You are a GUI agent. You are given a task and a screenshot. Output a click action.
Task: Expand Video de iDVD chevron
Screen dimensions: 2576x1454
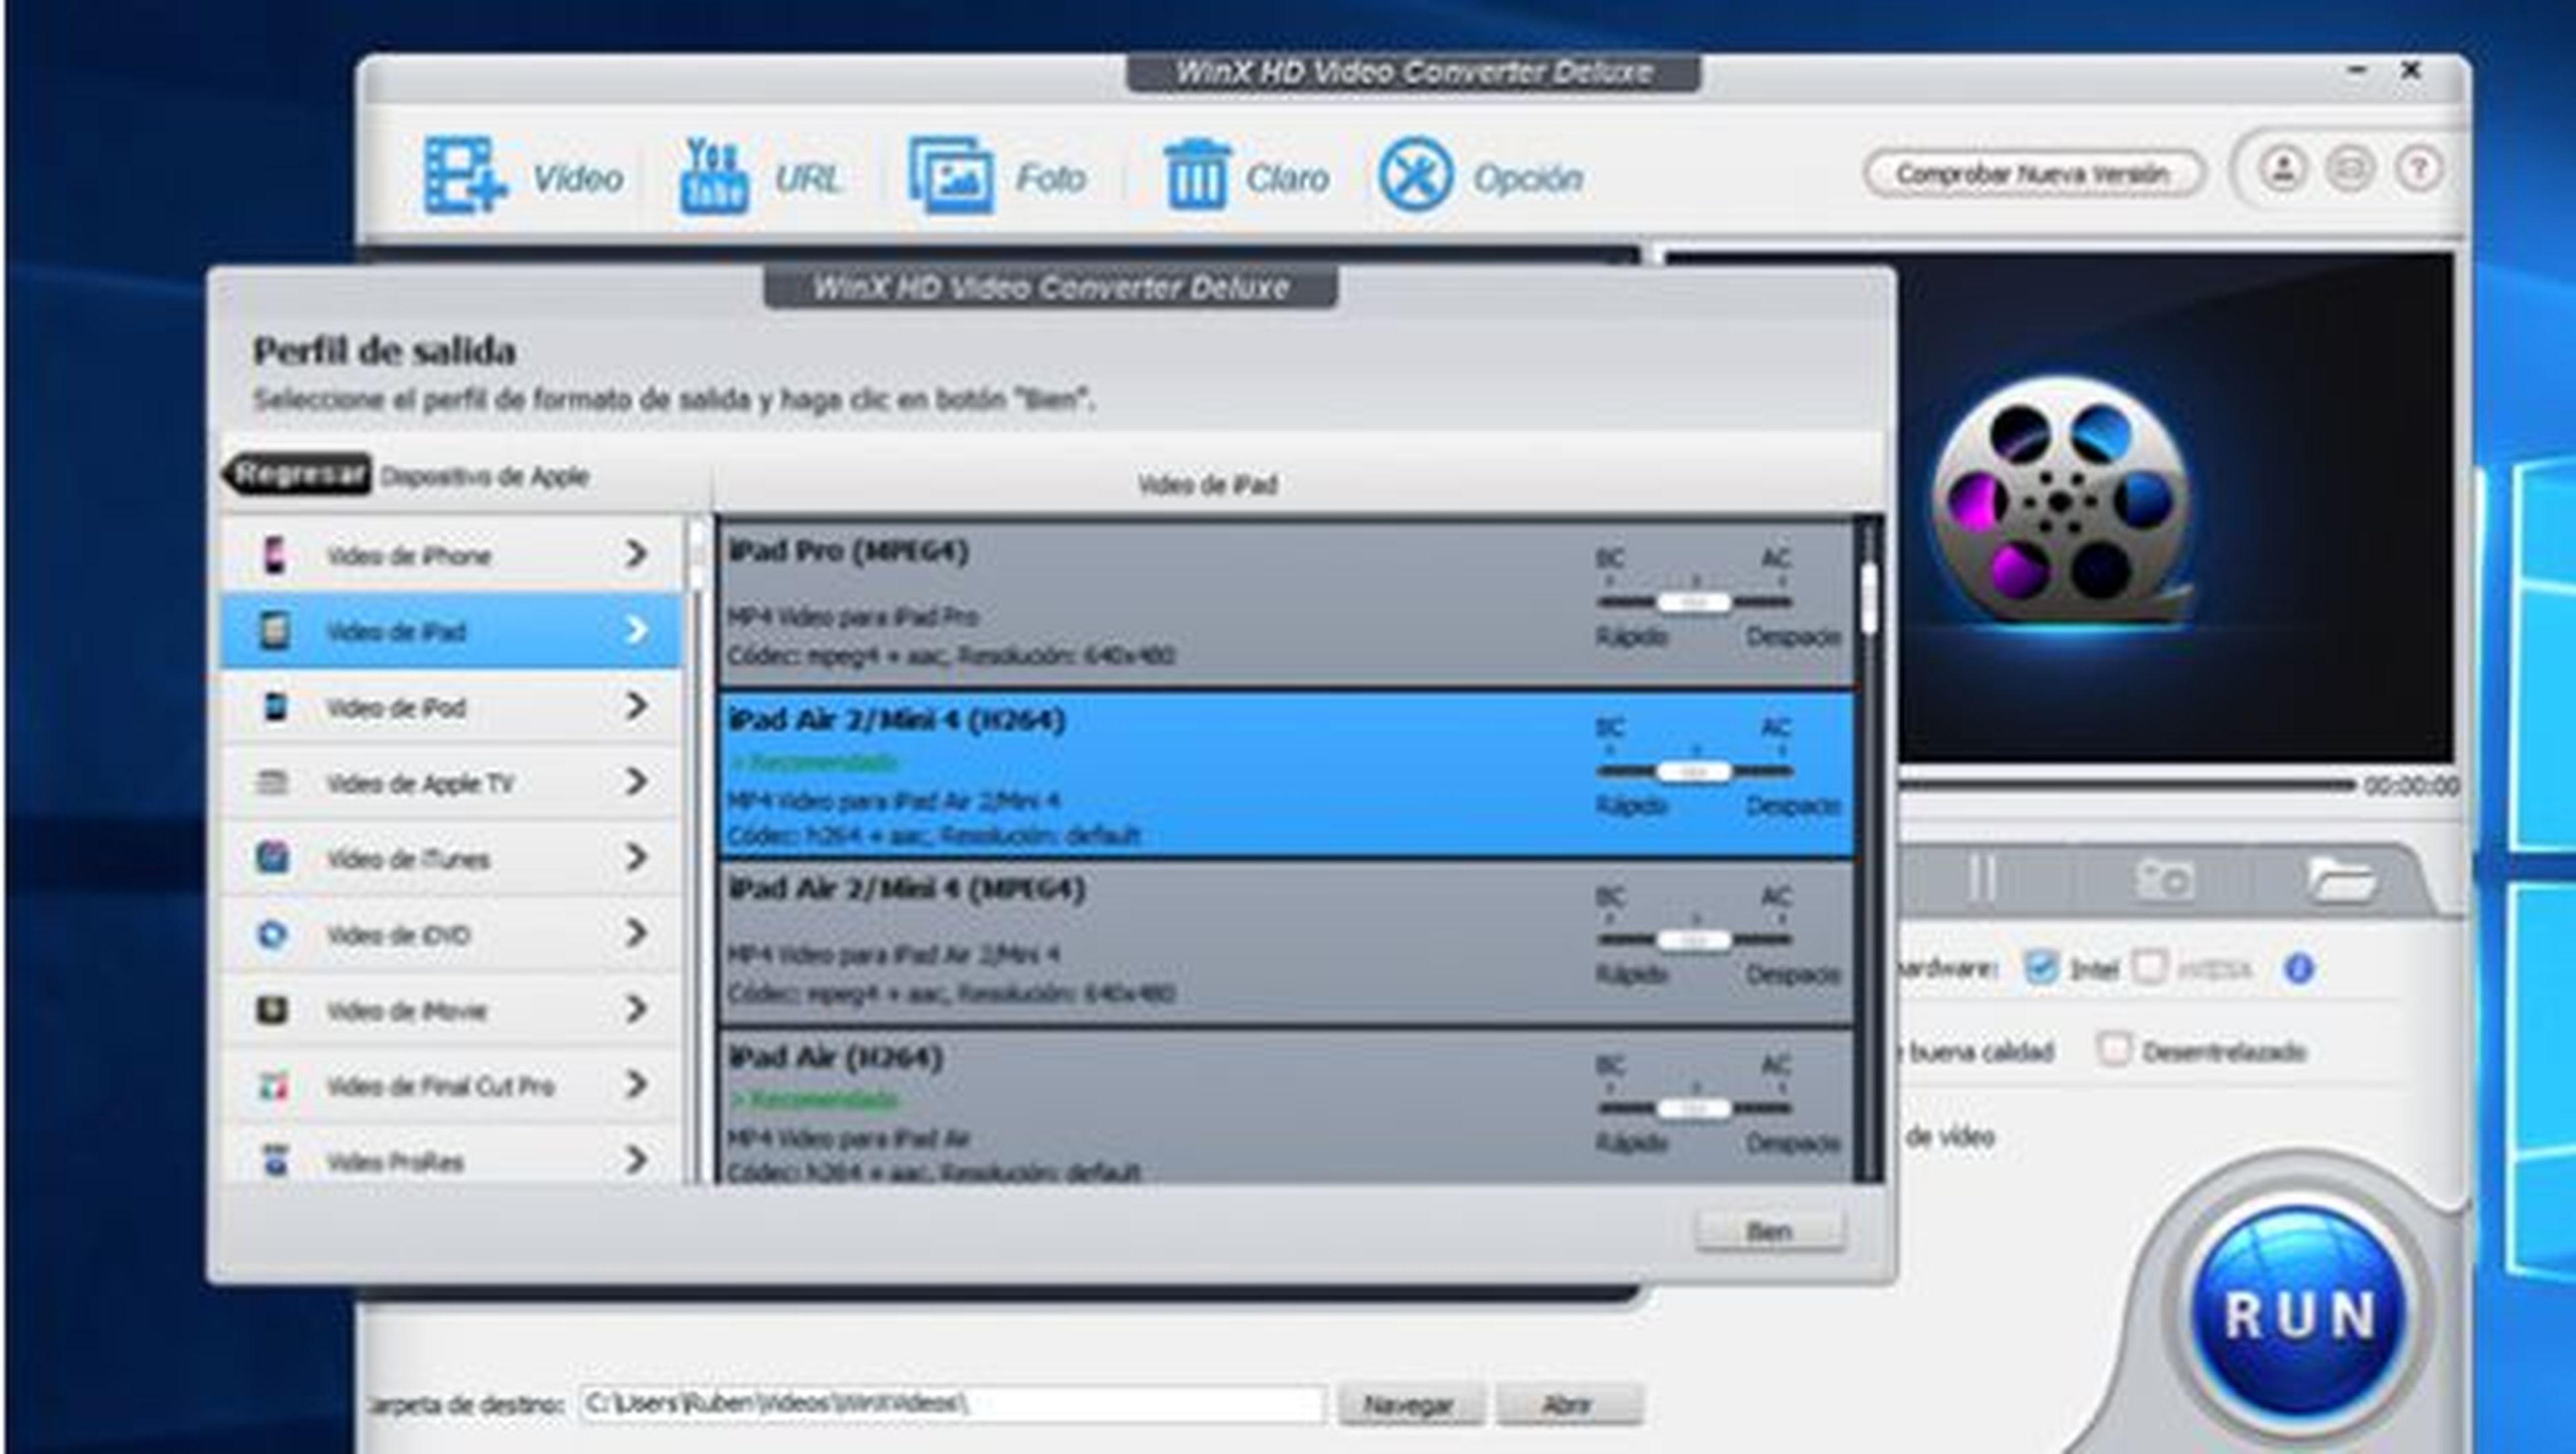coord(636,933)
